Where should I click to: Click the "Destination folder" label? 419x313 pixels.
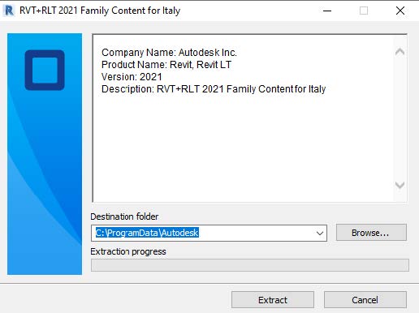124,217
